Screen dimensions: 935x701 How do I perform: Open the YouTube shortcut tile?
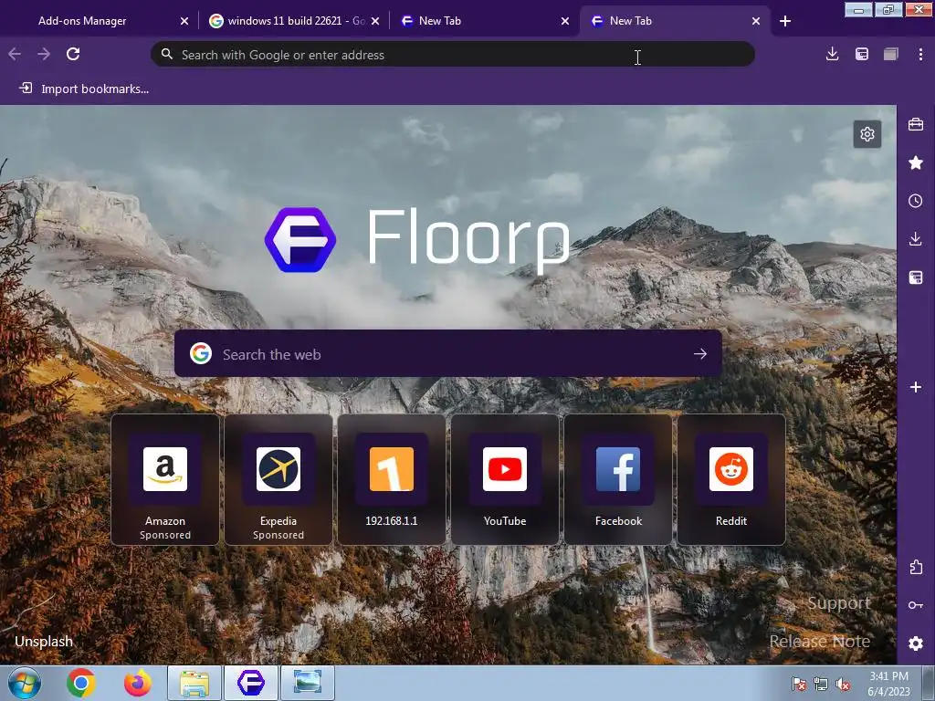click(x=505, y=479)
